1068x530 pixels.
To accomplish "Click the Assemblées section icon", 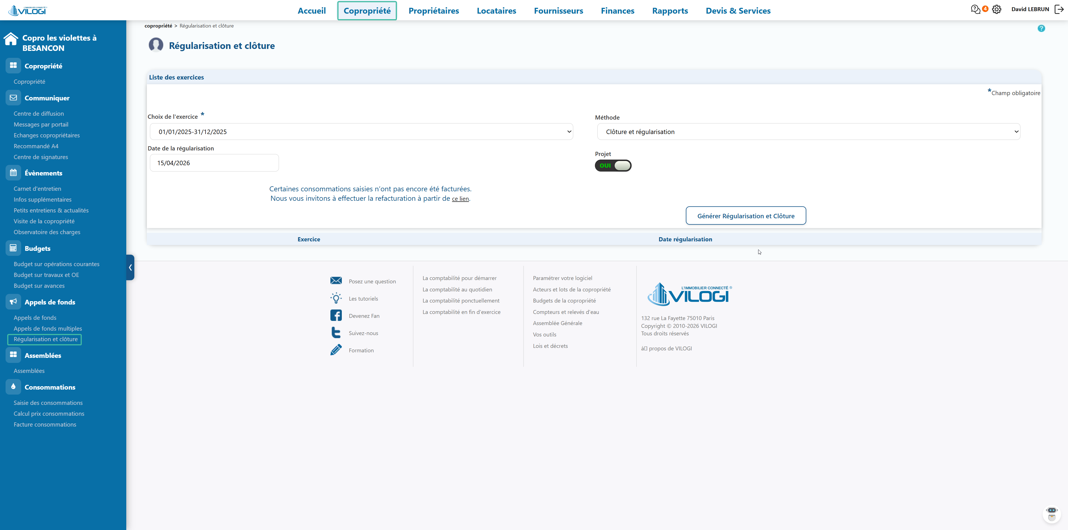I will tap(13, 355).
